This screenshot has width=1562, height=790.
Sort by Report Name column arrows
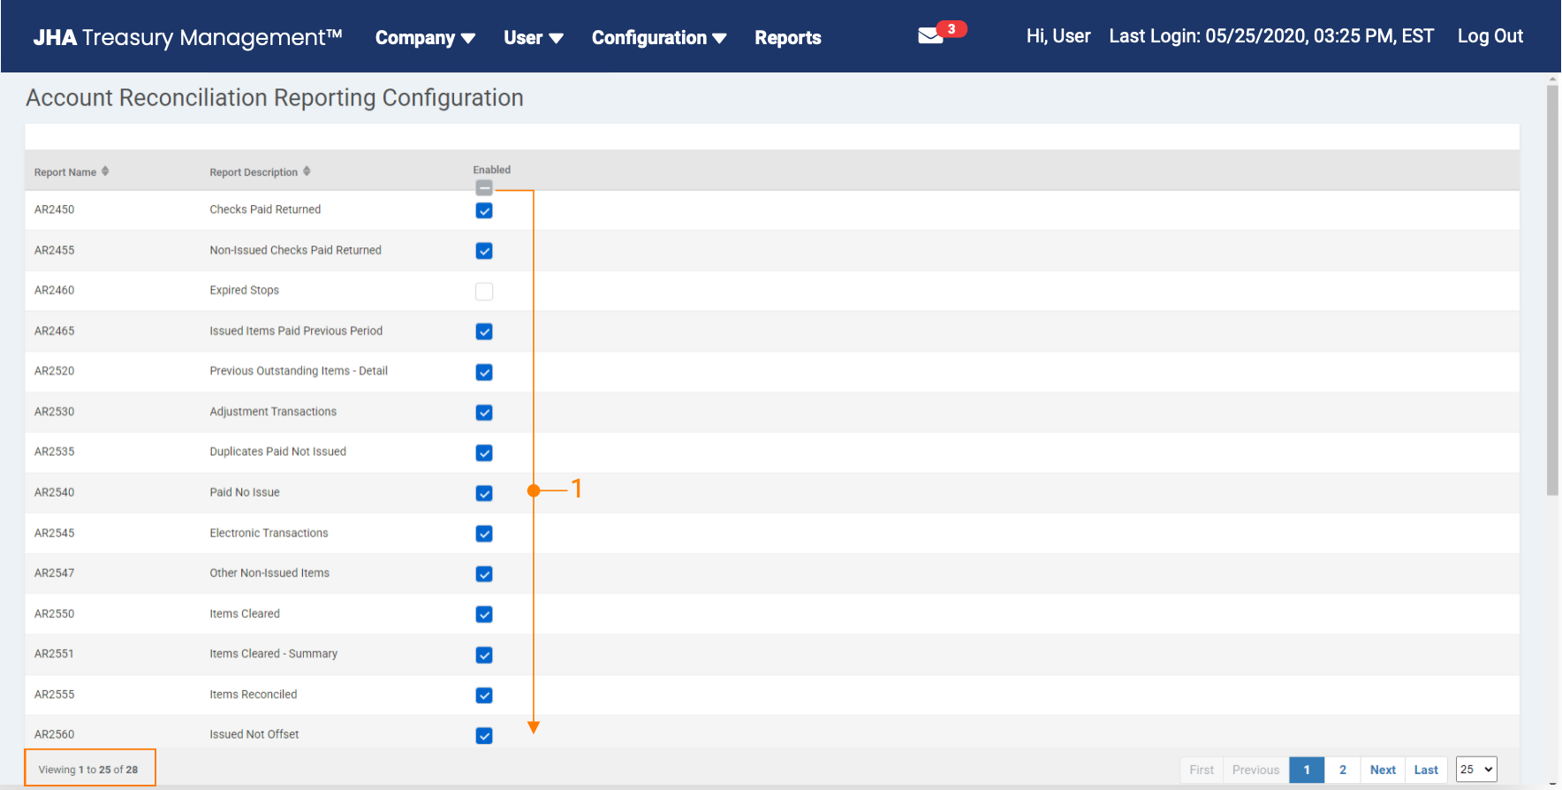pos(105,171)
